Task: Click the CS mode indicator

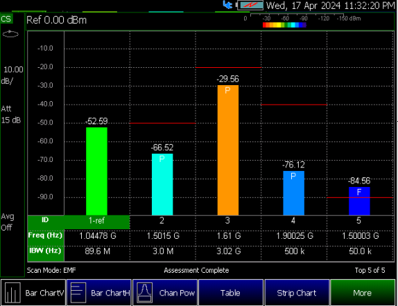Action: (6, 19)
